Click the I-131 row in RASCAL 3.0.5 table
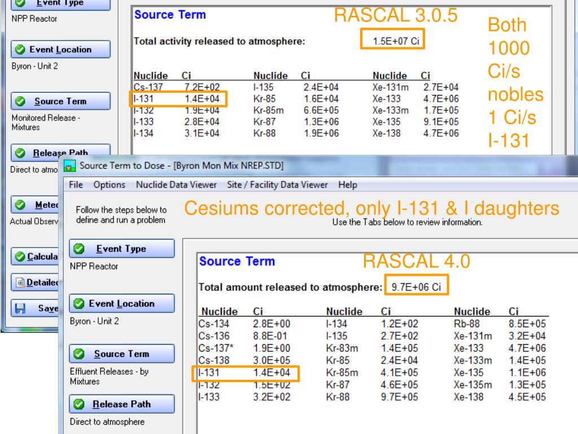This screenshot has width=578, height=434. pyautogui.click(x=178, y=99)
